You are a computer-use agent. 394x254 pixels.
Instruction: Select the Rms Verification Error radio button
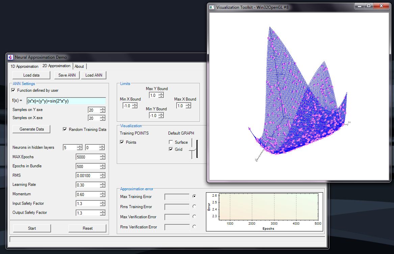(x=194, y=227)
